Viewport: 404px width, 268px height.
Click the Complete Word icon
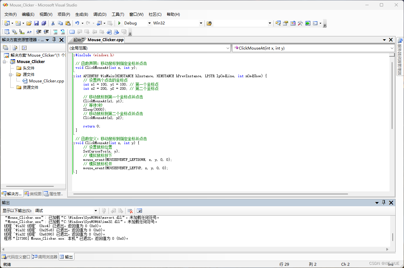pos(29,32)
